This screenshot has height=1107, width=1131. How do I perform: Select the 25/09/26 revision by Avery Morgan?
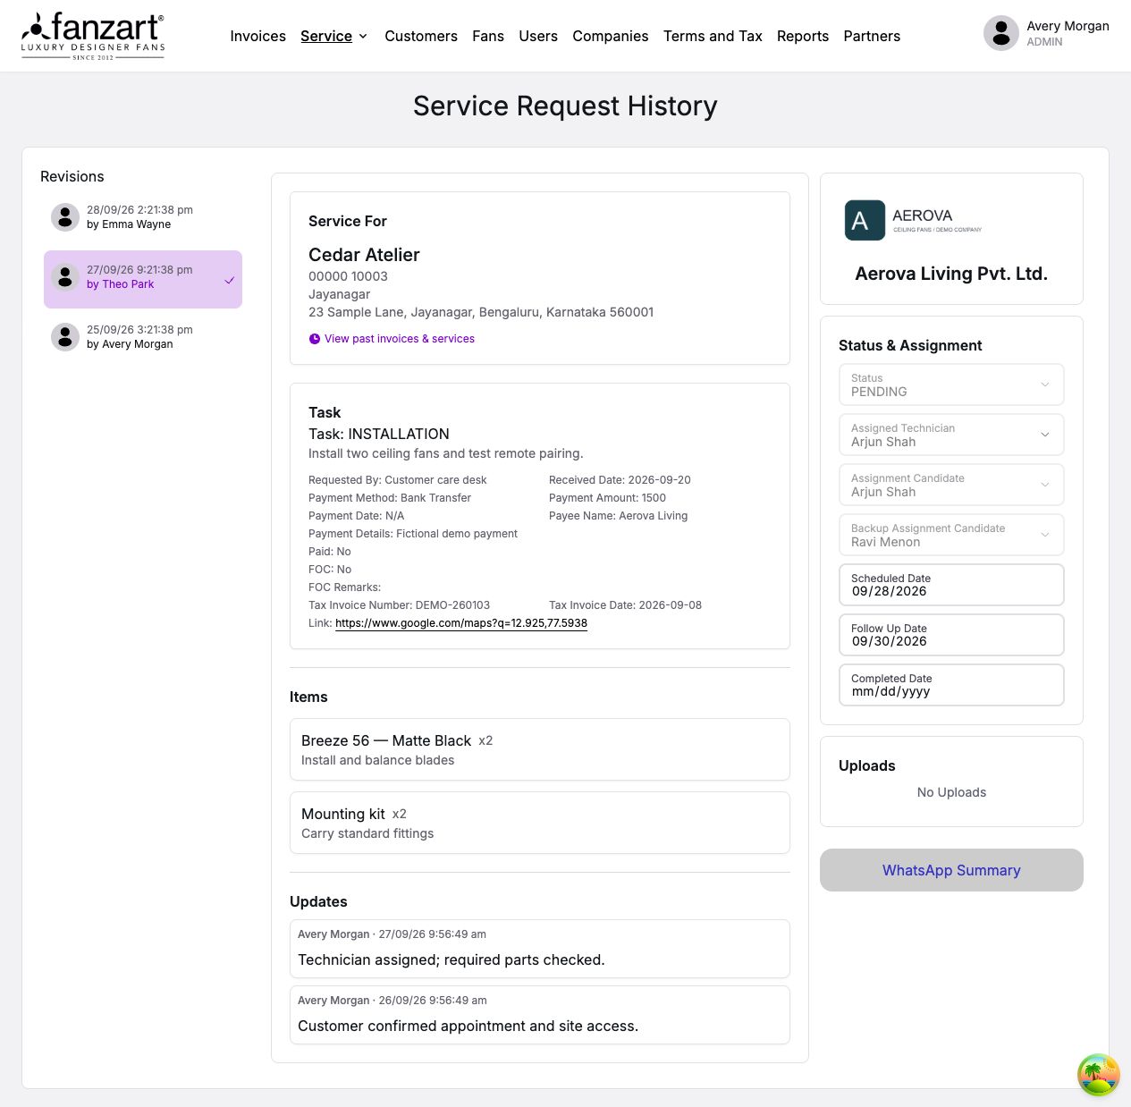143,337
